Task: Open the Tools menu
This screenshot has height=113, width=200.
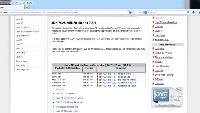Action: click(x=23, y=3)
